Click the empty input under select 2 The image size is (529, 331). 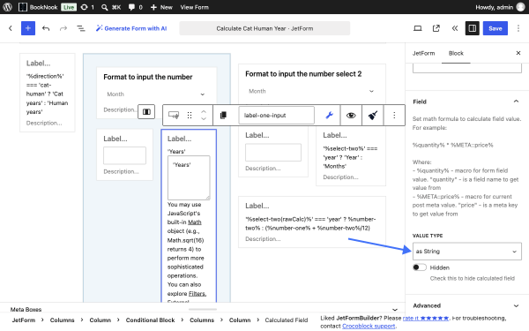(273, 153)
